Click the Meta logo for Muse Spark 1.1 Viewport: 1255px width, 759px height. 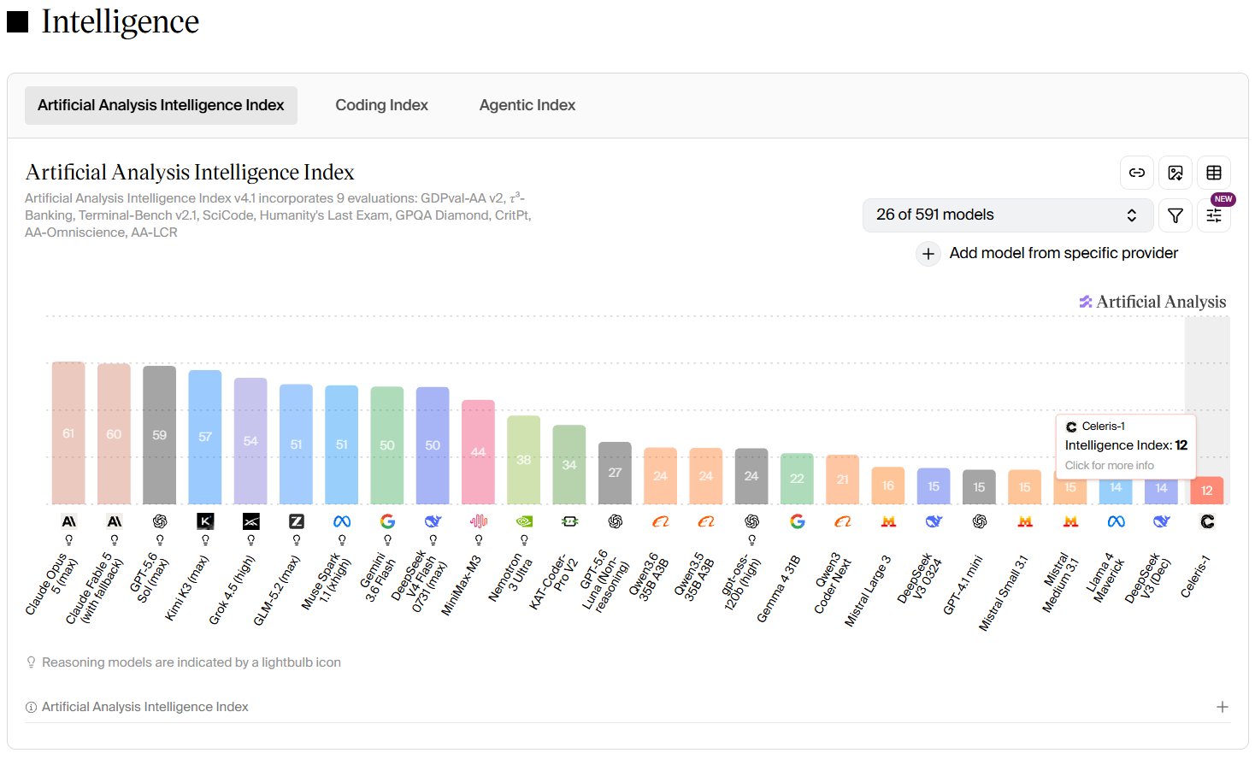tap(342, 521)
